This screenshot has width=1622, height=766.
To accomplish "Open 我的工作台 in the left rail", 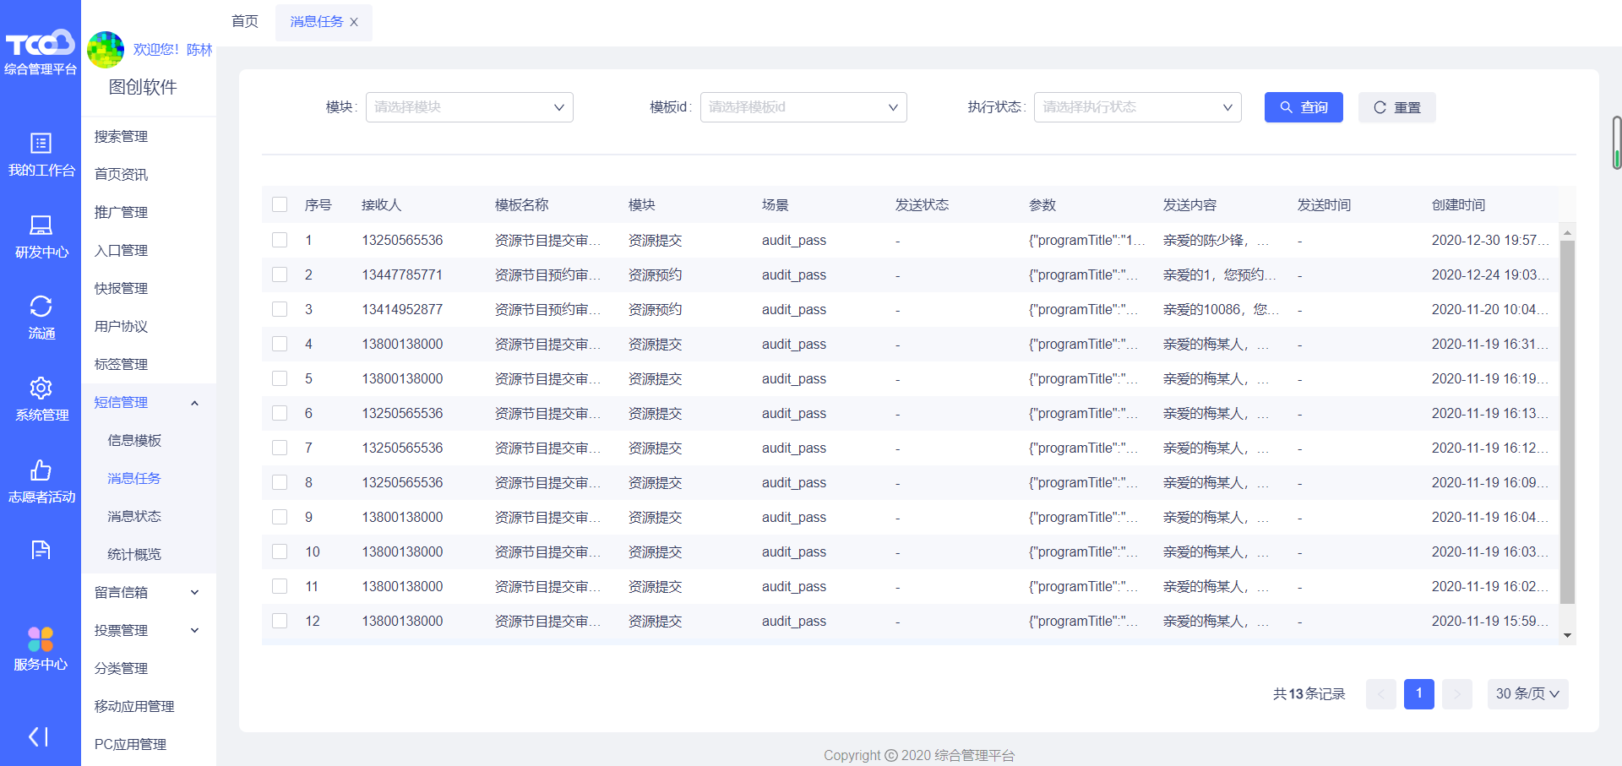I will coord(41,155).
